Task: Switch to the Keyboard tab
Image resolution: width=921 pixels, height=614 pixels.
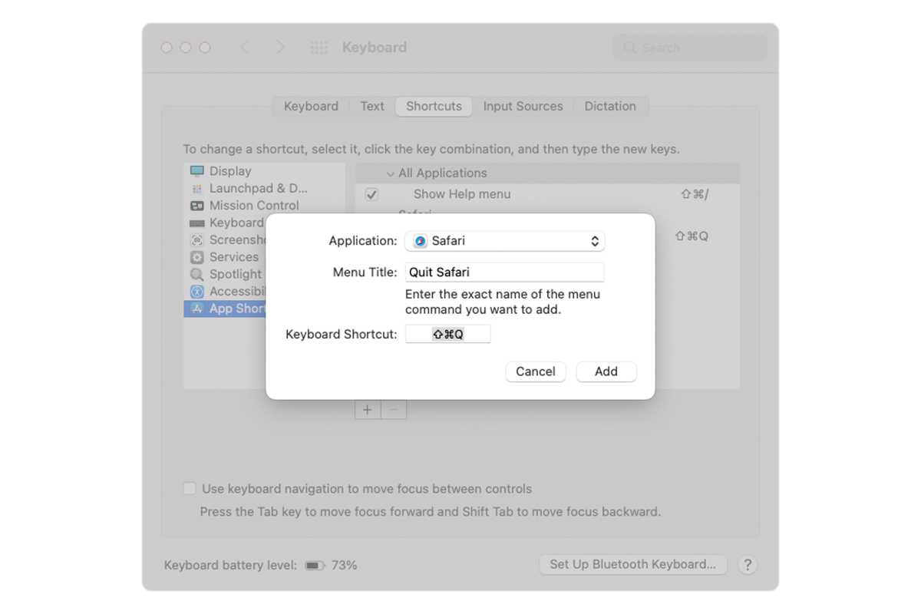Action: [311, 106]
